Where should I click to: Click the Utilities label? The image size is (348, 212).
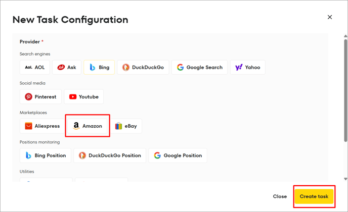(x=27, y=172)
